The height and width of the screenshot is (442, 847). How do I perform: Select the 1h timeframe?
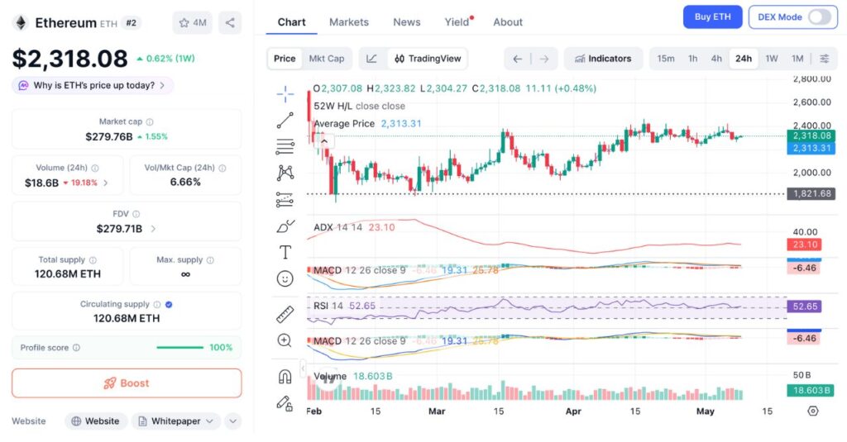(692, 59)
